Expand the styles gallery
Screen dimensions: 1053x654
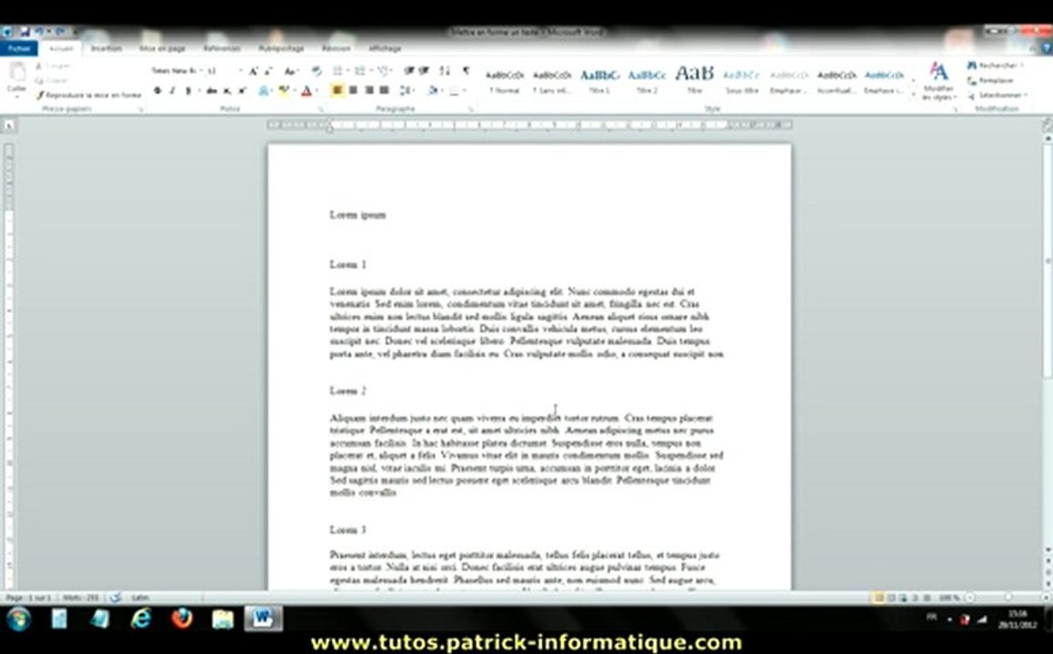(x=913, y=96)
